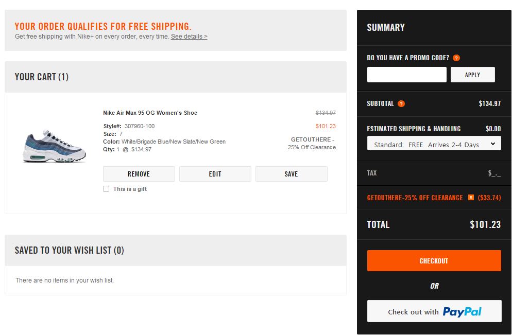This screenshot has width=512, height=335.
Task: Edit the Air Max 95 cart item
Action: [x=215, y=174]
